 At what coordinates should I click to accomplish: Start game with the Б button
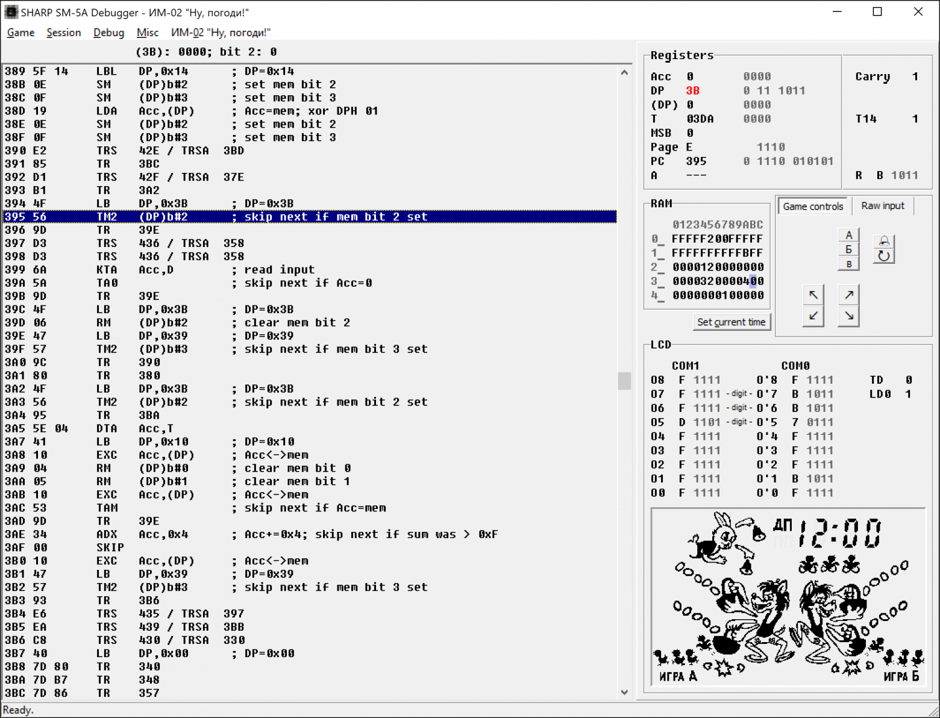pyautogui.click(x=848, y=249)
